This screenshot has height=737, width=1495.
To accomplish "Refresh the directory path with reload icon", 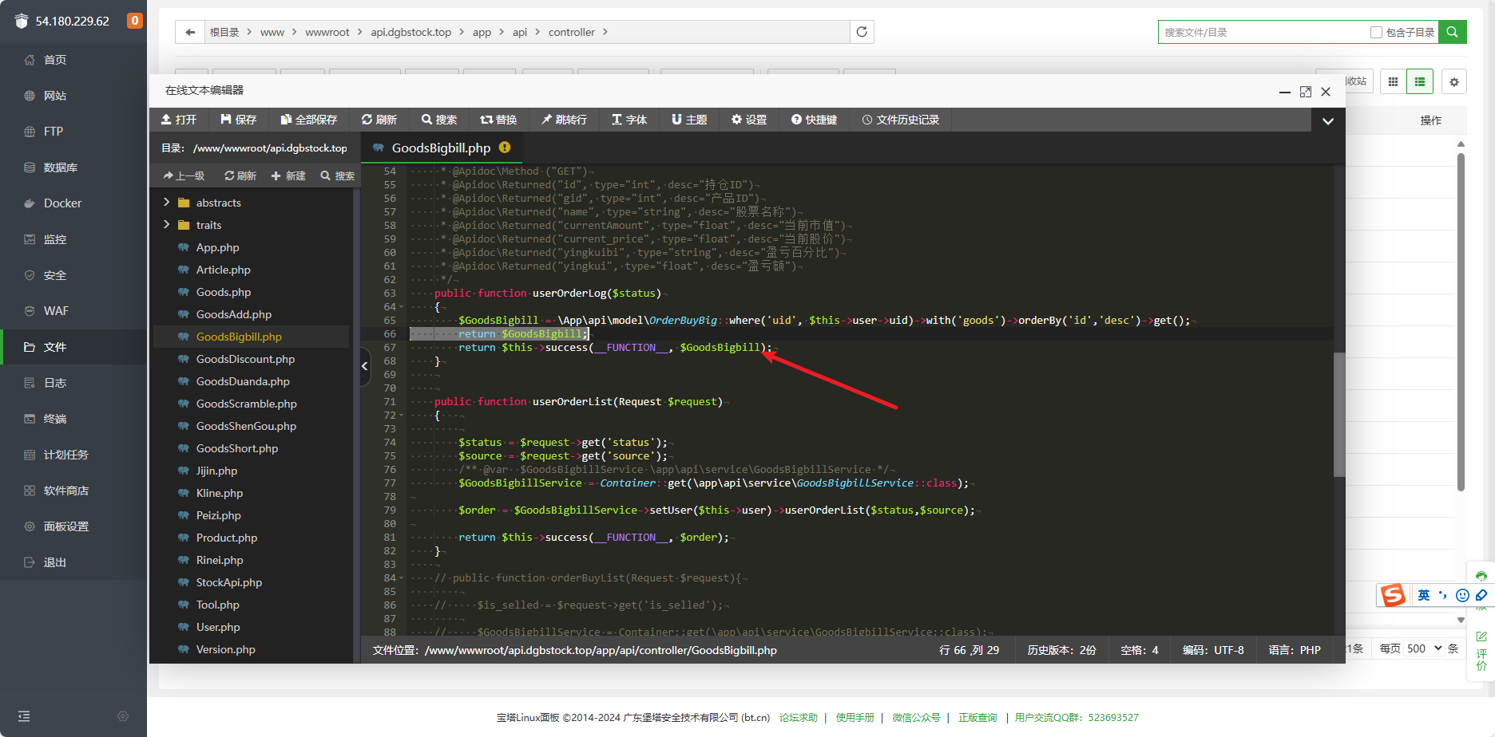I will 862,32.
